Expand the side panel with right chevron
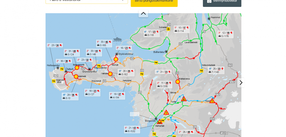286x137 pixels. pos(241,83)
